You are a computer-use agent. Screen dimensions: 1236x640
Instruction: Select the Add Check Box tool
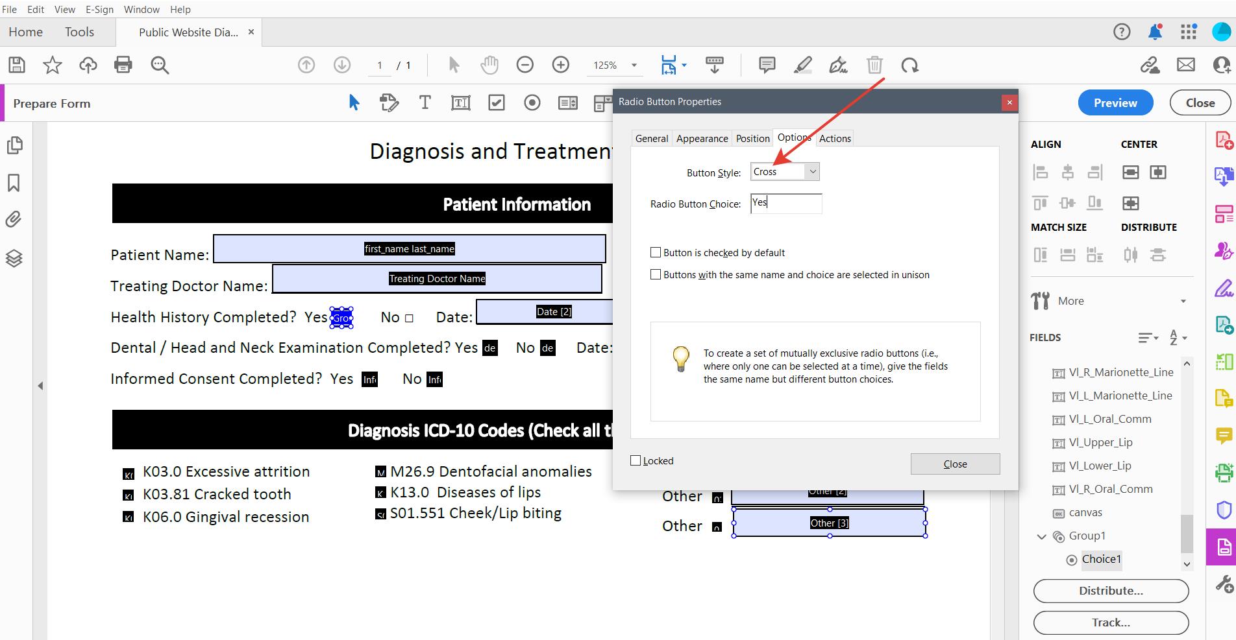point(497,103)
